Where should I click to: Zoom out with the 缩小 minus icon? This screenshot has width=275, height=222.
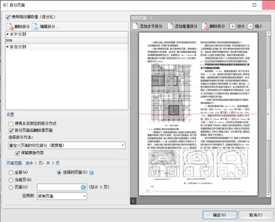pyautogui.click(x=250, y=26)
